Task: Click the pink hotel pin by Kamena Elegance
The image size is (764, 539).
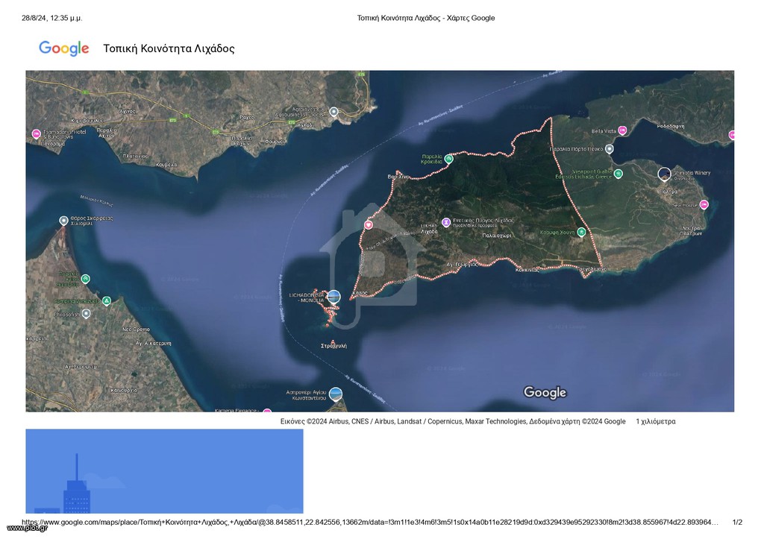Action: pyautogui.click(x=267, y=412)
